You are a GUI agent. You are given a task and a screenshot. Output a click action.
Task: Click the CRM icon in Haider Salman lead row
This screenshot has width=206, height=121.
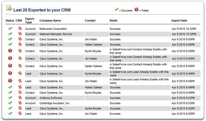20,87
